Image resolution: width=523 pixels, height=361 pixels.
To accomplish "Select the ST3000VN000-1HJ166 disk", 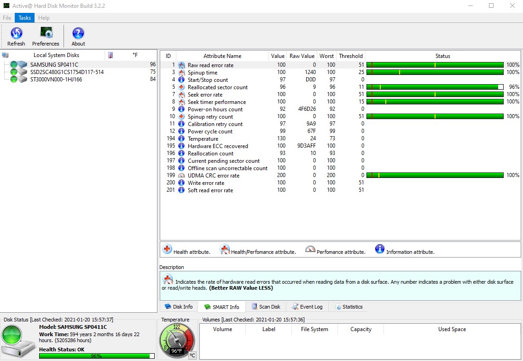I will pos(56,80).
